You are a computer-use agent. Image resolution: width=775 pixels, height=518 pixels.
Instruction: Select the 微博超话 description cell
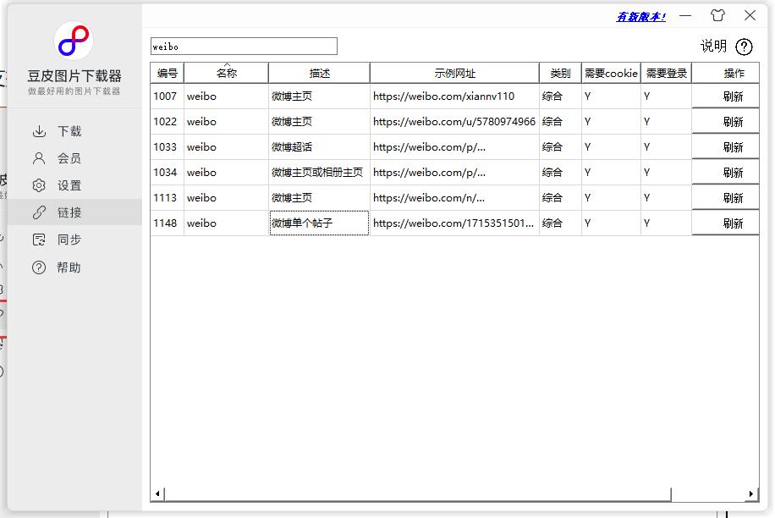[319, 147]
